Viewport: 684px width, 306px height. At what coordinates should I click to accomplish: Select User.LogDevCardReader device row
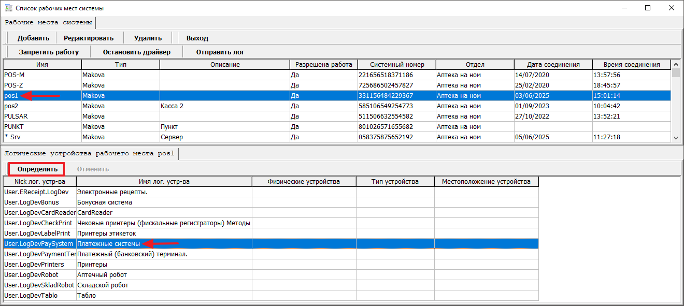pos(271,213)
